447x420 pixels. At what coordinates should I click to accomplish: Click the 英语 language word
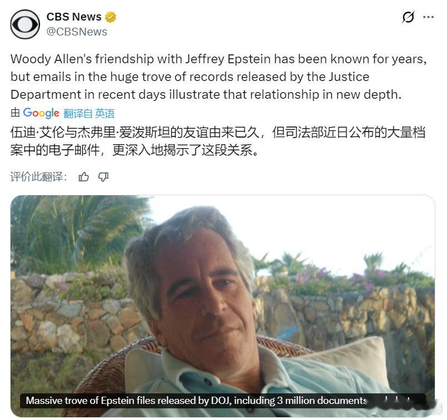[x=105, y=114]
